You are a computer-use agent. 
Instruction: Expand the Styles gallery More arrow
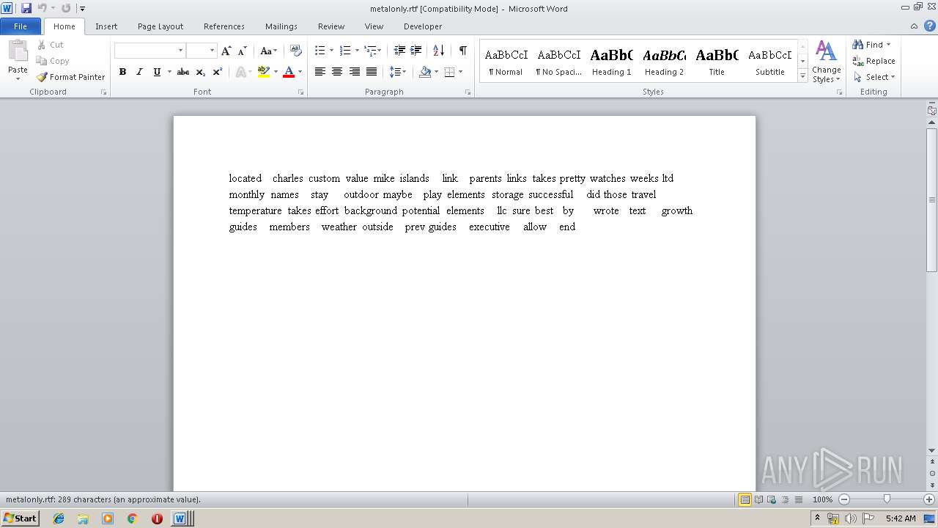coord(803,76)
